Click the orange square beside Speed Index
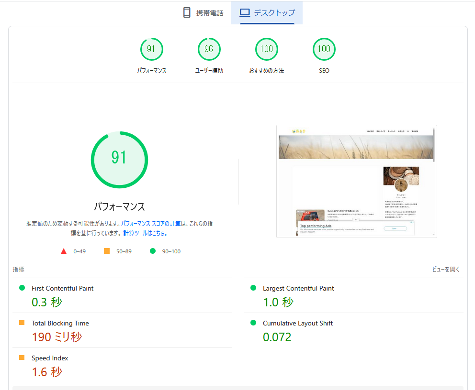 [x=22, y=358]
